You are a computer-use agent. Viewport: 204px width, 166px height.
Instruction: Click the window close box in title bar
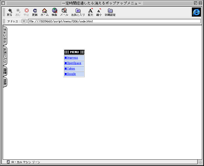click(x=3, y=3)
